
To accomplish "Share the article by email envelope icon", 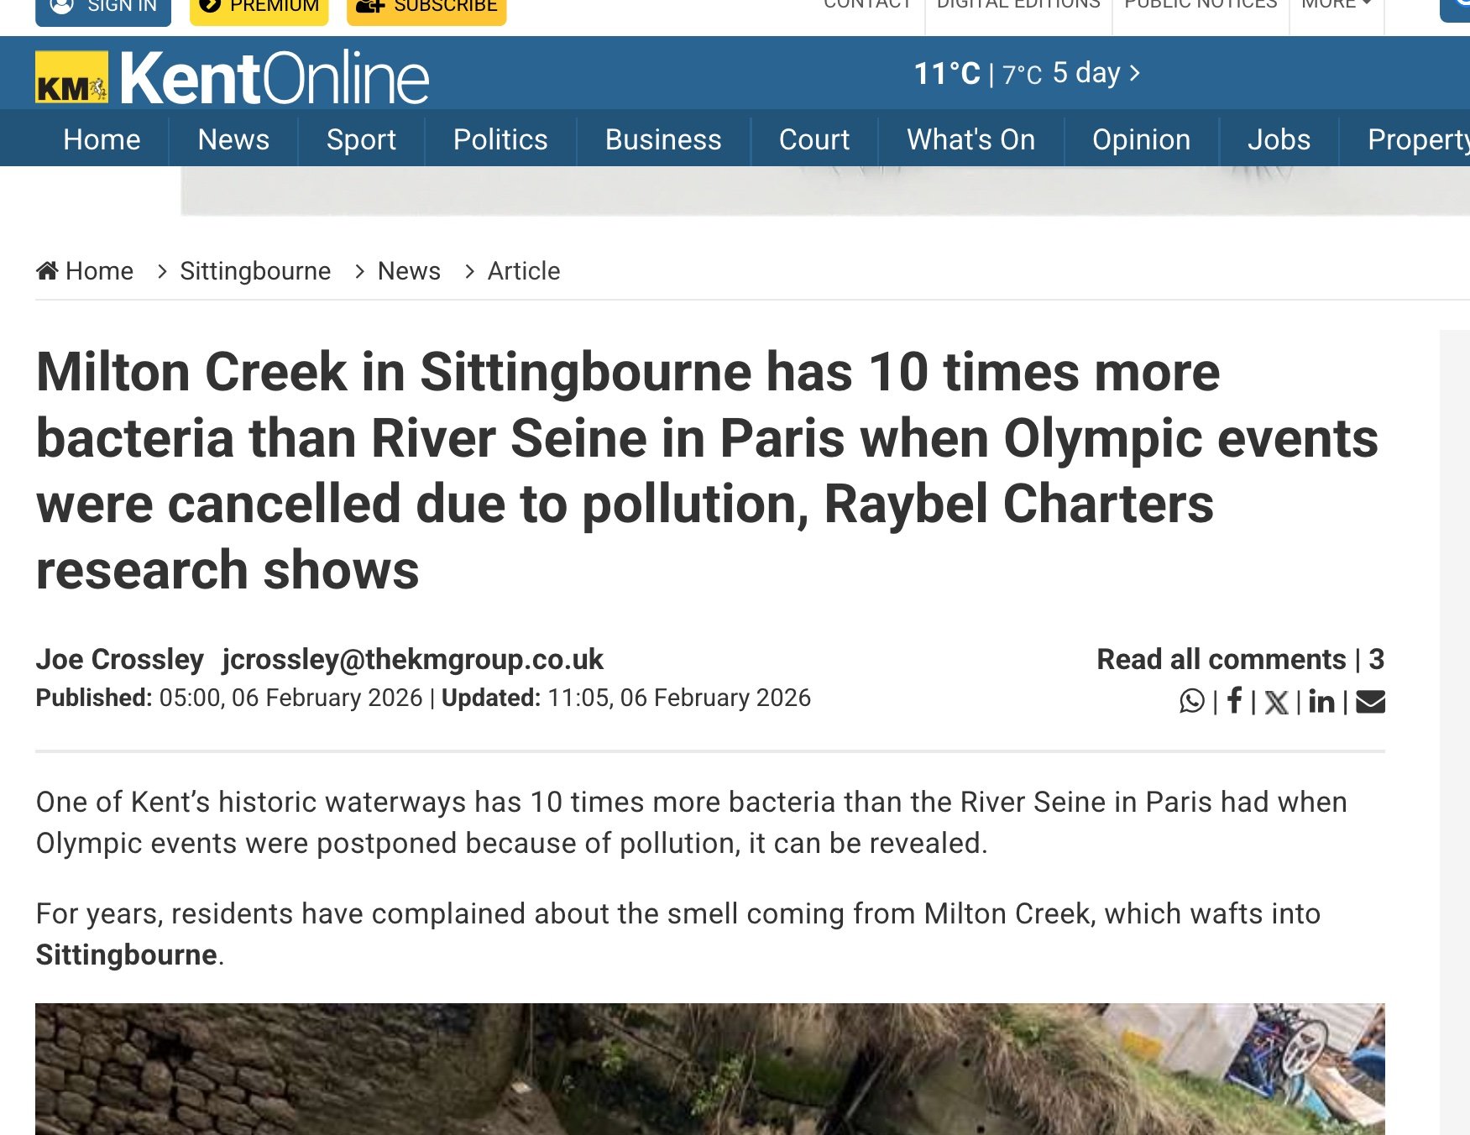I will (x=1370, y=702).
